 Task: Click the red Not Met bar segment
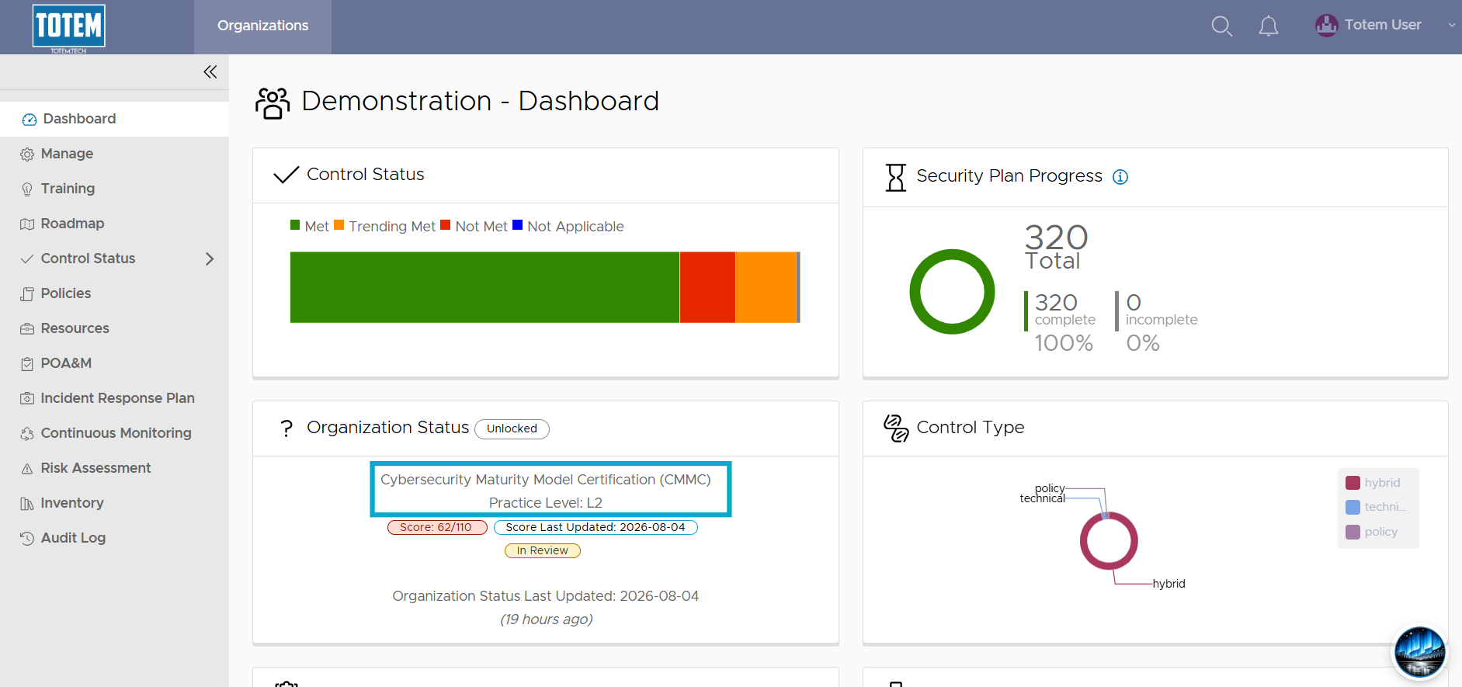[x=707, y=287]
